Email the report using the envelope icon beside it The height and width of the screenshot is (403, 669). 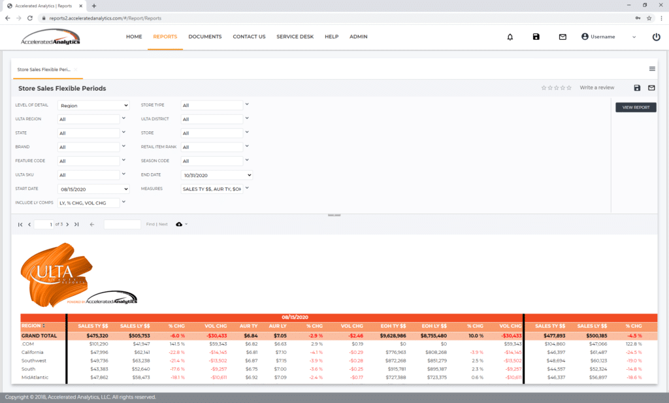[x=653, y=88]
